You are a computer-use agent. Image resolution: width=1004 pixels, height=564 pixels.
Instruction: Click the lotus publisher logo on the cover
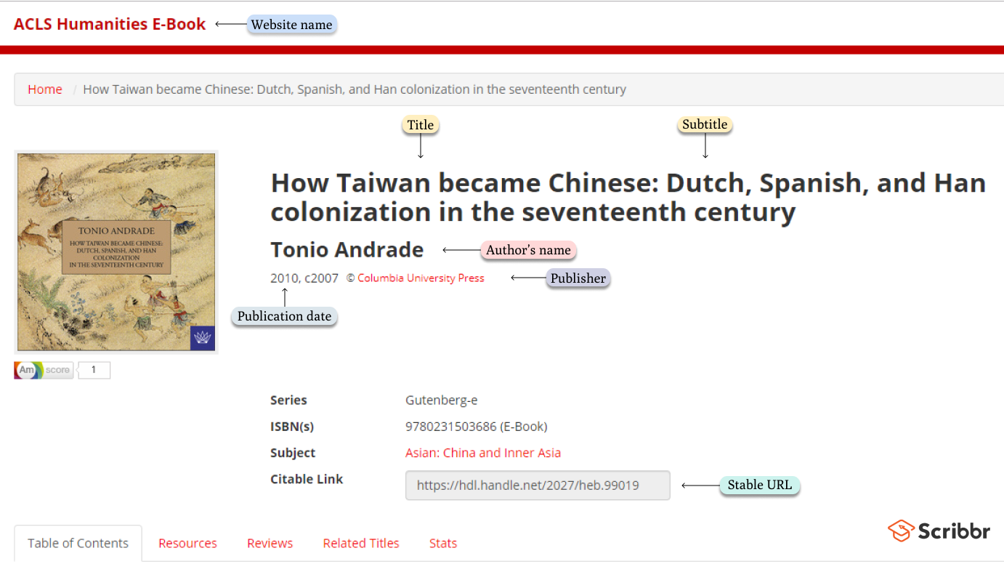(202, 338)
